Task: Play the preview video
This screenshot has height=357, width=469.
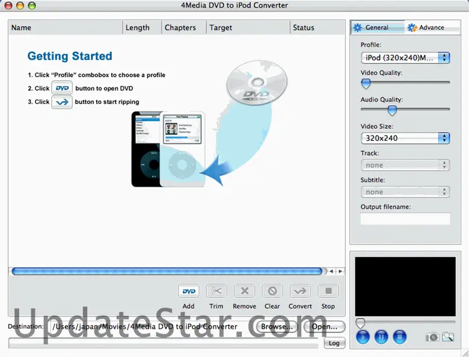Action: [x=363, y=337]
